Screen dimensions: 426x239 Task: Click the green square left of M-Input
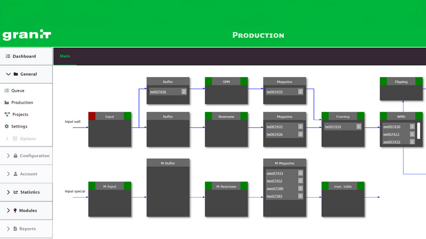(x=92, y=186)
